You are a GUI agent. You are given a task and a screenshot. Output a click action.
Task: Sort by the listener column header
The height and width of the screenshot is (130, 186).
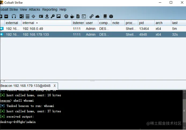click(78, 23)
